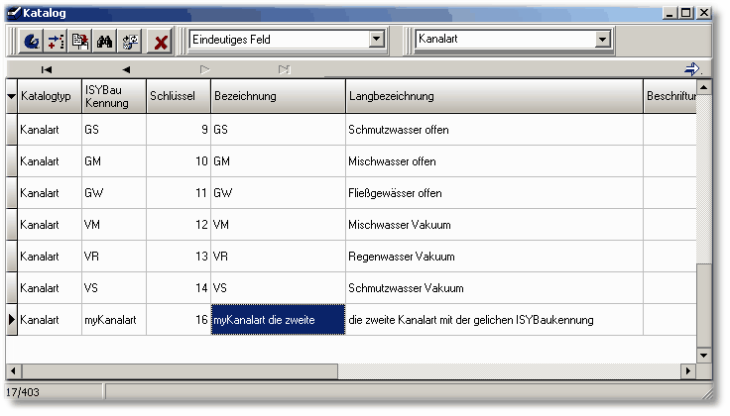Select the cell 'Mischwasser offen'
730x416 pixels.
(x=494, y=161)
